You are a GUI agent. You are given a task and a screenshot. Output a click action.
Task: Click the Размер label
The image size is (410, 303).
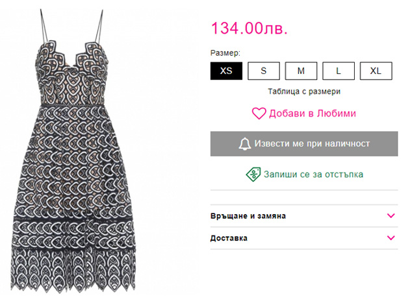pos(225,52)
